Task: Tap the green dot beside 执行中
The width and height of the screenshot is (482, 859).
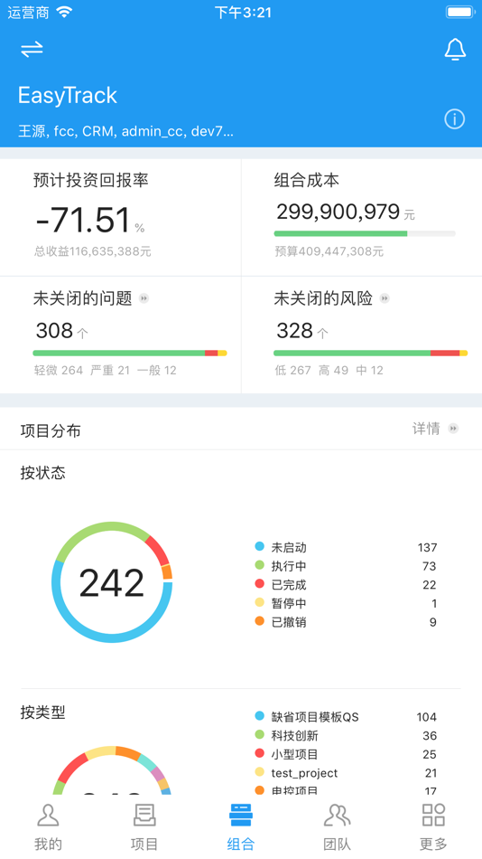Action: coord(260,565)
